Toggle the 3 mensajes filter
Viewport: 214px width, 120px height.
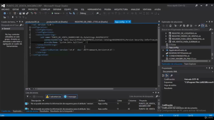coord(71,97)
